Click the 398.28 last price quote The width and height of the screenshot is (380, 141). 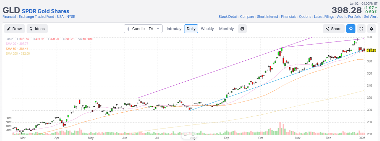(346, 10)
